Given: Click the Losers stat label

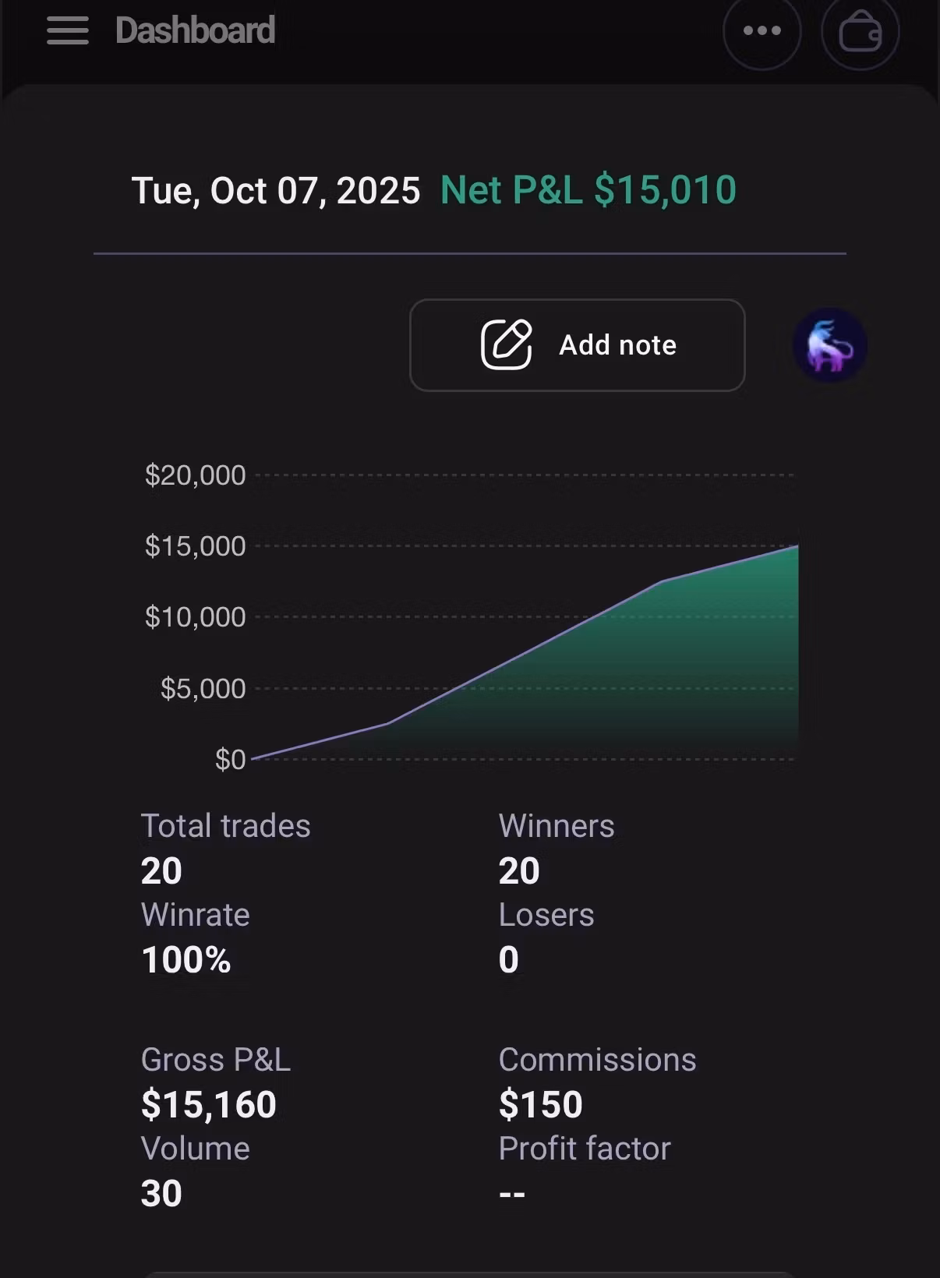Looking at the screenshot, I should point(546,915).
